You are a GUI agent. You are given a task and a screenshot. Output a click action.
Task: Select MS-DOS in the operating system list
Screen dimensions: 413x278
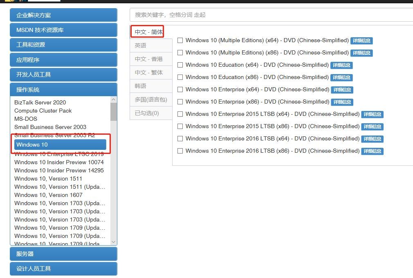(26, 119)
